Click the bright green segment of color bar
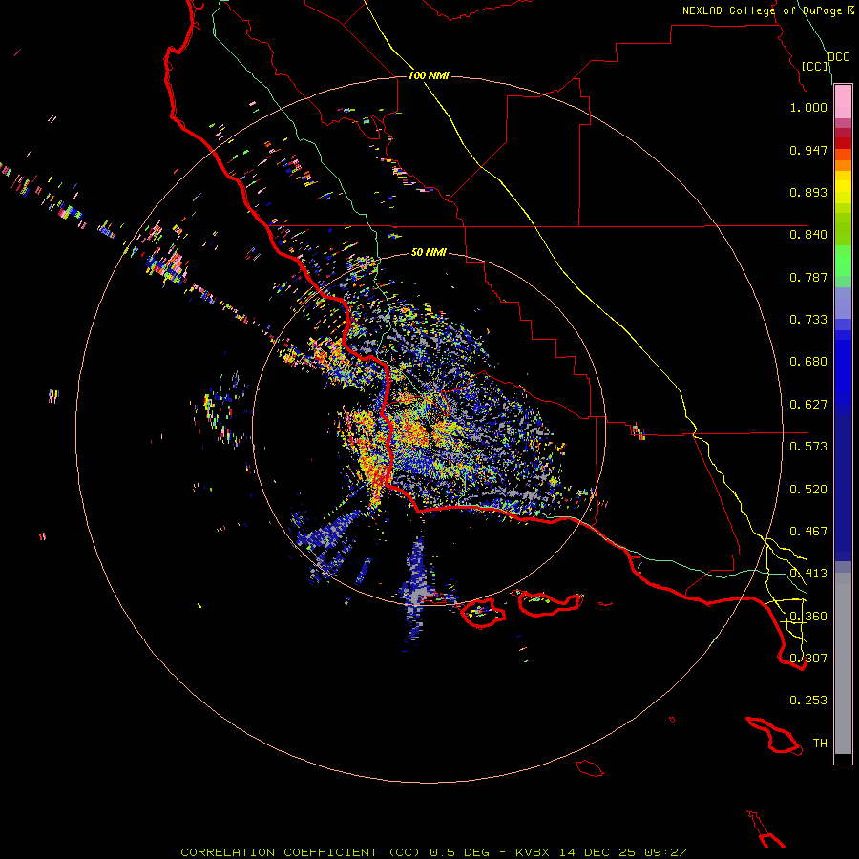 (843, 261)
